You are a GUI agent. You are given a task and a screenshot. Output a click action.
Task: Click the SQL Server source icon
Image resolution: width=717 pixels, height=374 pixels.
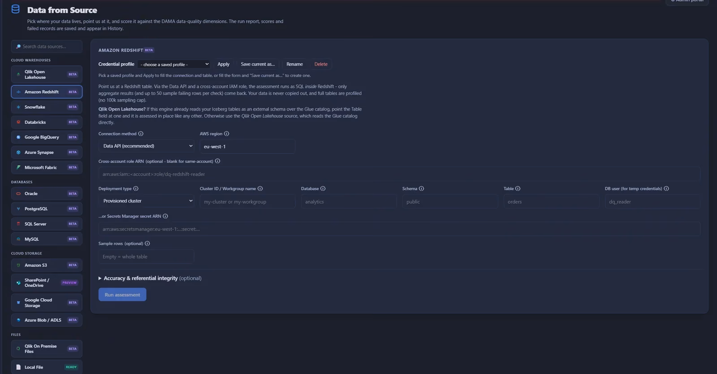(18, 224)
